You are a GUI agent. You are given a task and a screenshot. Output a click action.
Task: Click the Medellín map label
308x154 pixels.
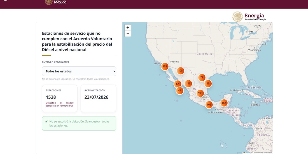coord(258,129)
